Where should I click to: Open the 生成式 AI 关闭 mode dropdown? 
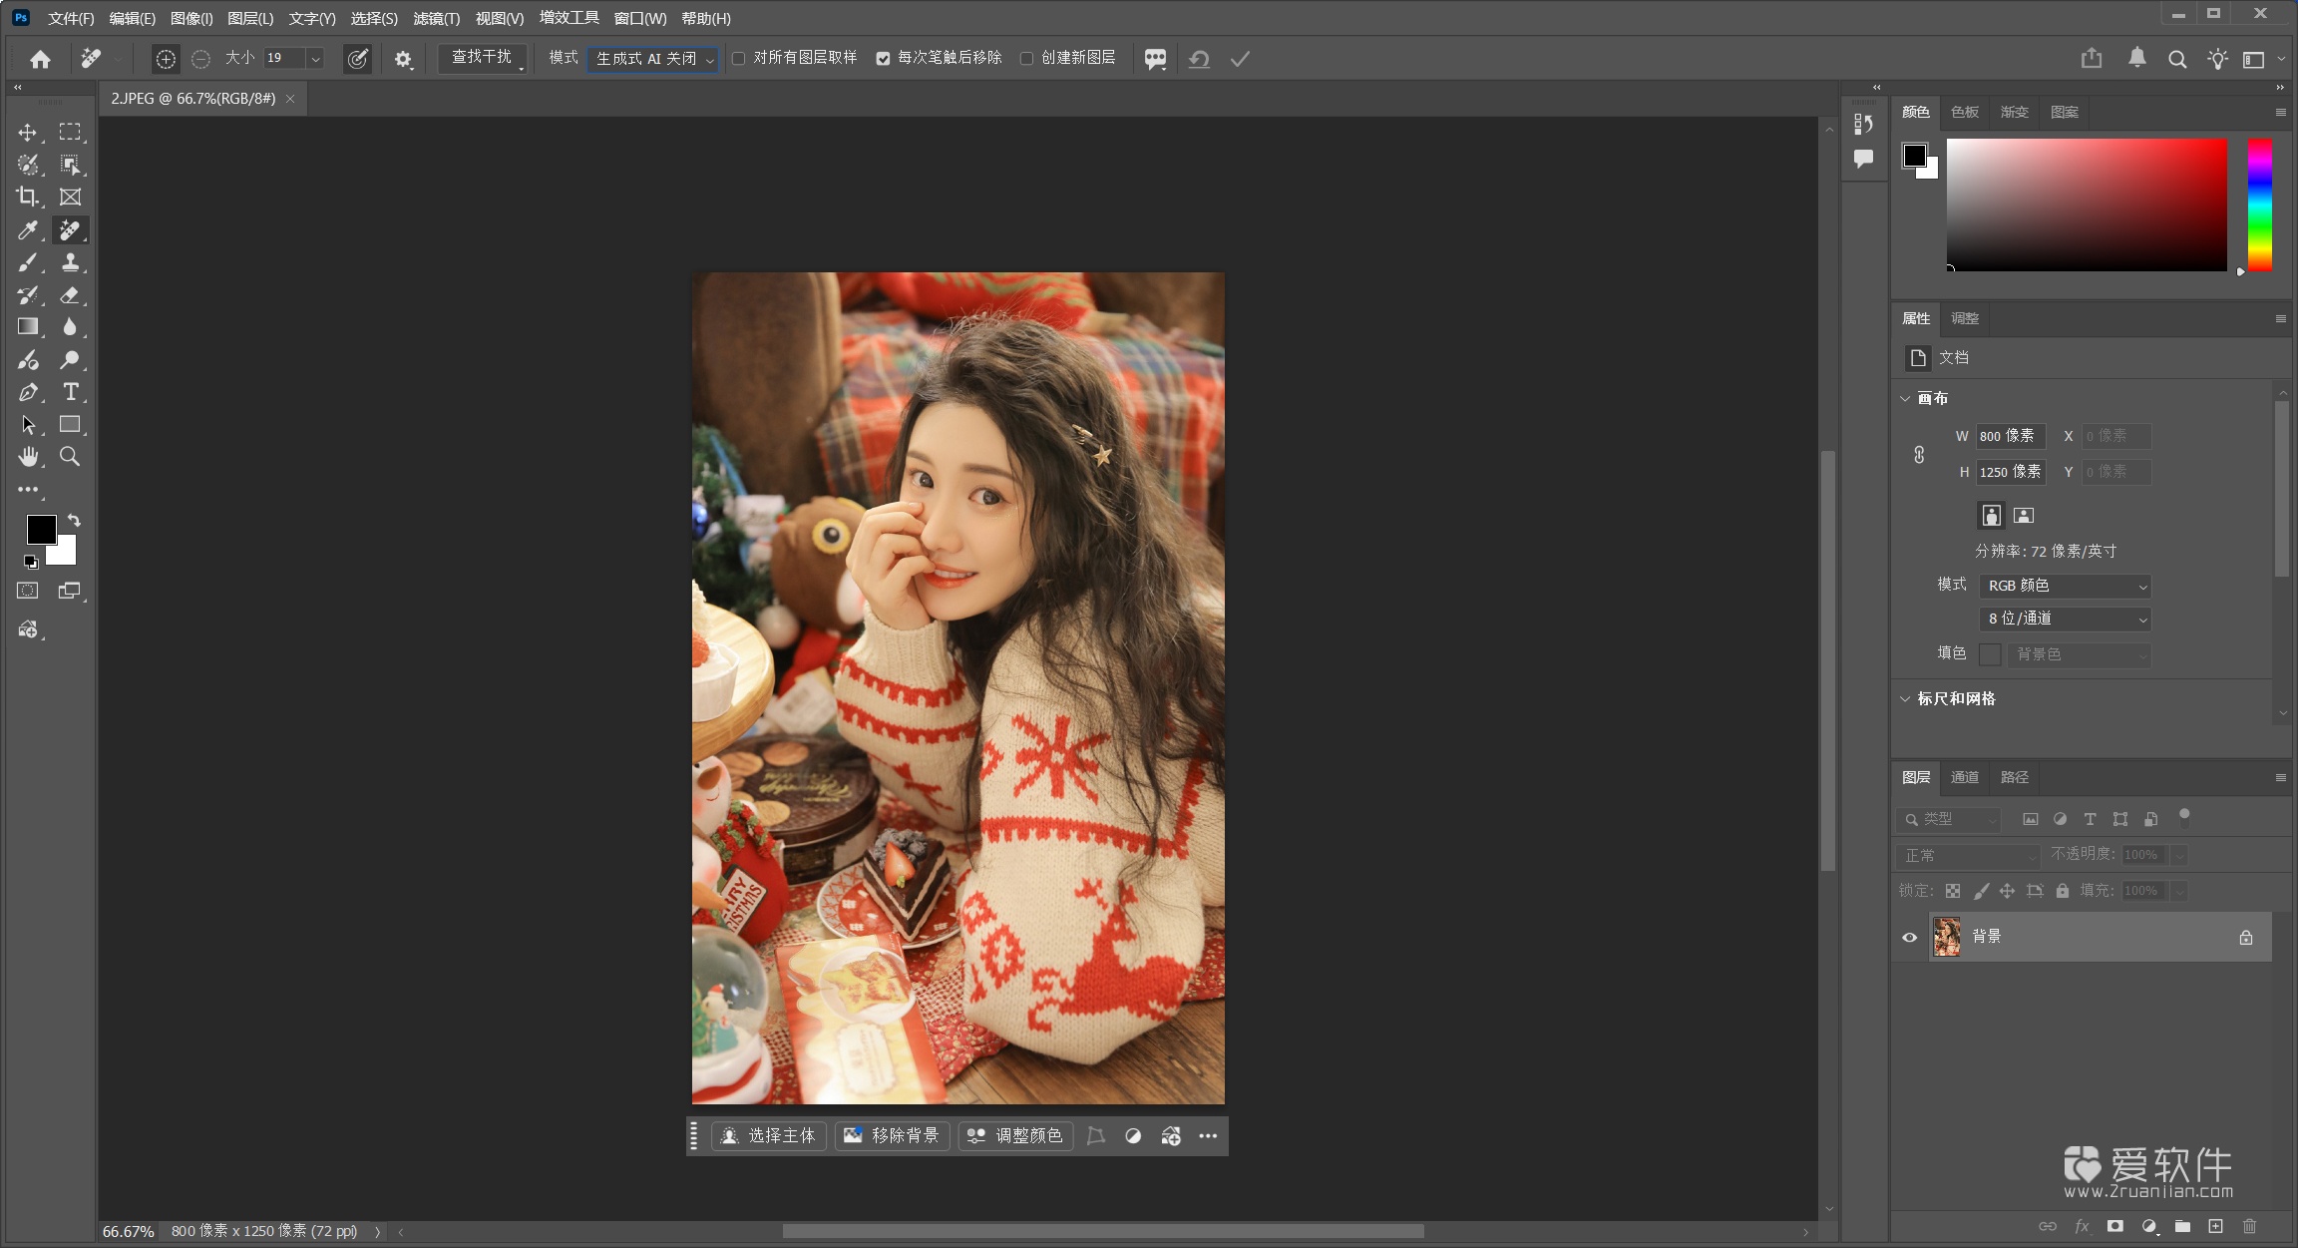coord(653,59)
